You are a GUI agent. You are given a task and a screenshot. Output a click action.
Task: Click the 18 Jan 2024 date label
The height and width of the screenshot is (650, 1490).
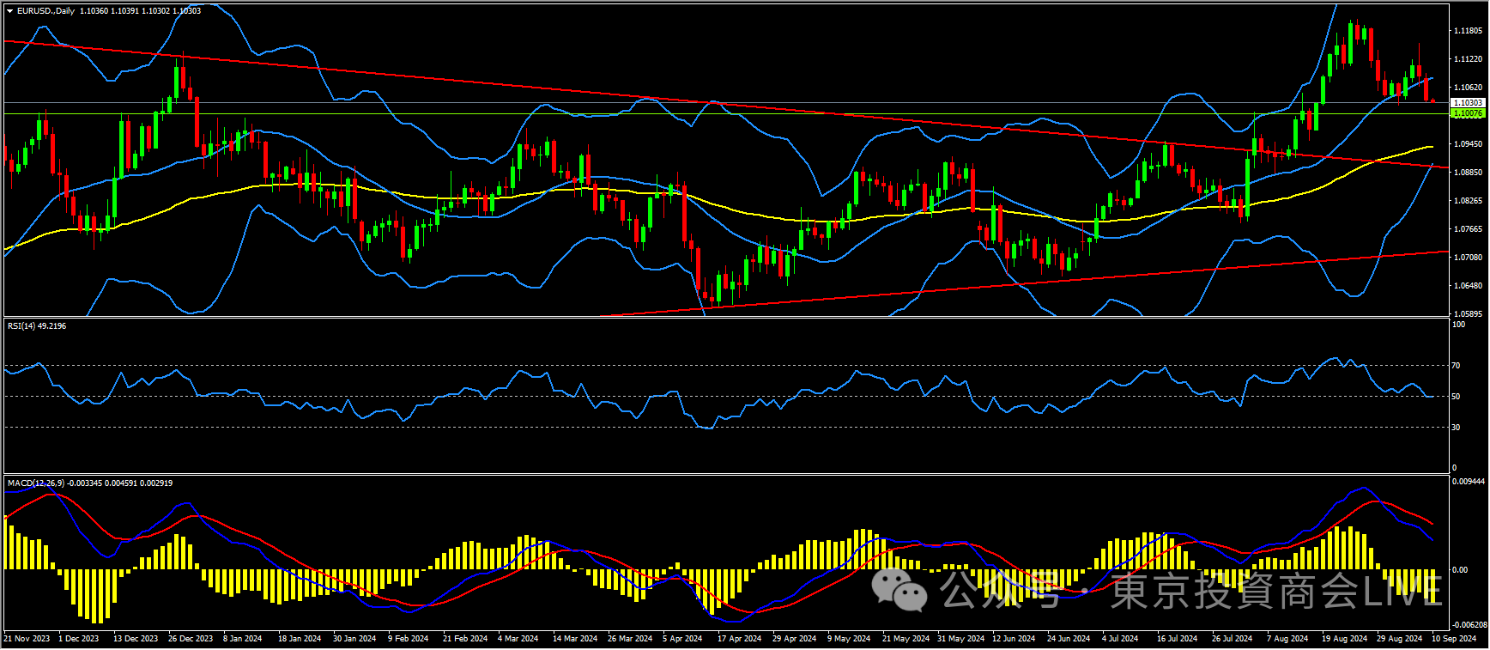tap(300, 639)
